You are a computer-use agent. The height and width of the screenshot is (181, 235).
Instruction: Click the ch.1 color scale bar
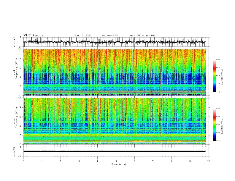click(x=215, y=75)
